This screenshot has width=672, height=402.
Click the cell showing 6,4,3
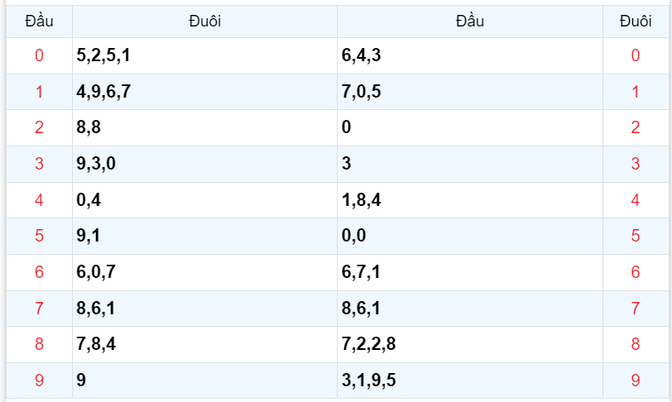pyautogui.click(x=361, y=55)
